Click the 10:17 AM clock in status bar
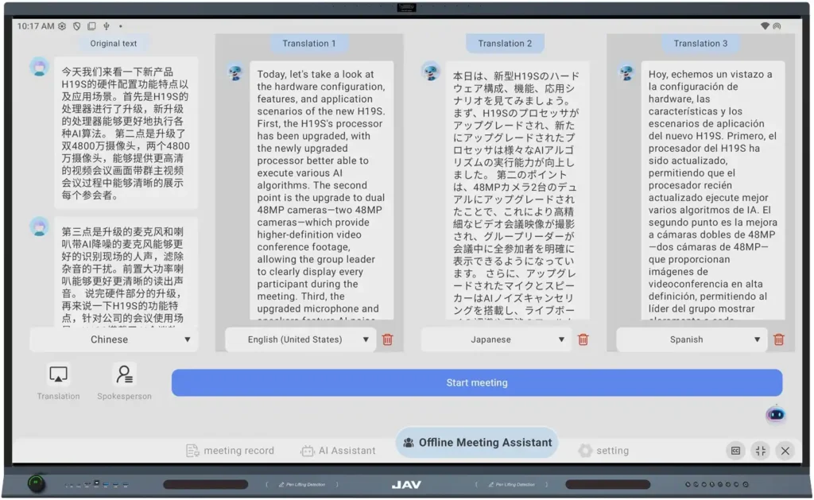The image size is (814, 500). click(x=35, y=26)
